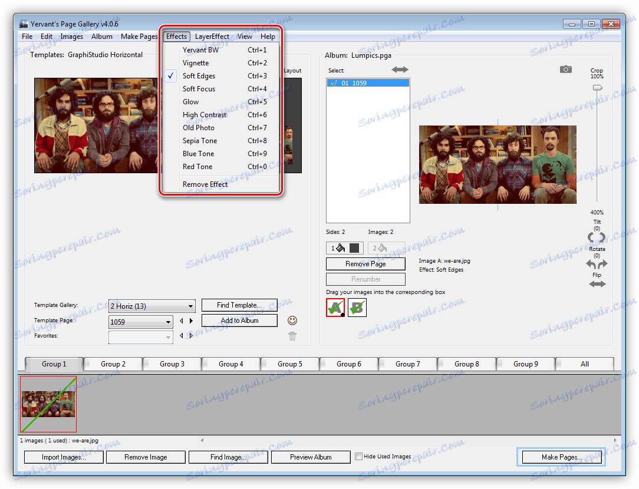Click side 1 dark color swatch
The width and height of the screenshot is (639, 489).
(x=354, y=248)
